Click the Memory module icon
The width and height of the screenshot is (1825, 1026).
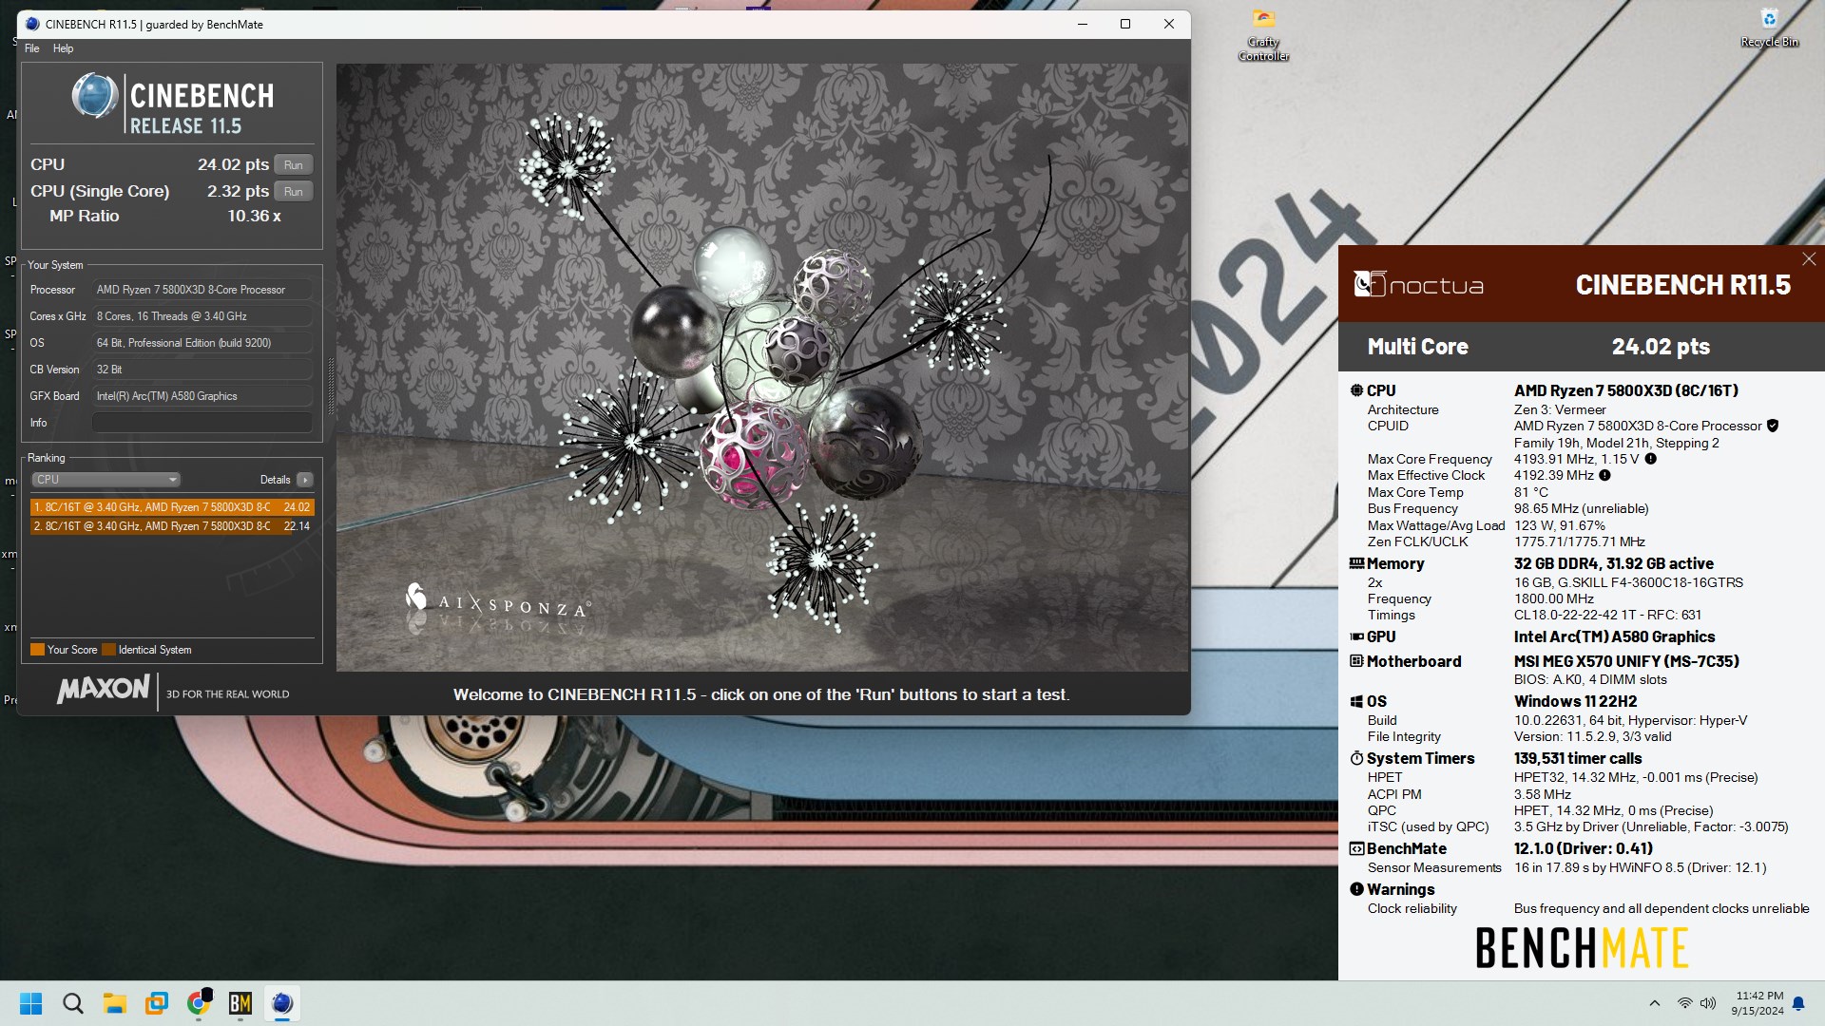(x=1356, y=563)
